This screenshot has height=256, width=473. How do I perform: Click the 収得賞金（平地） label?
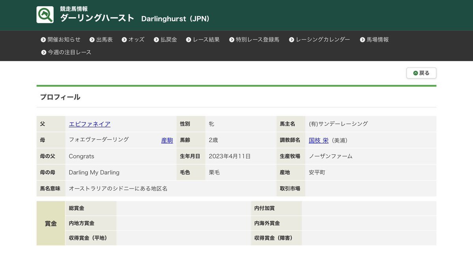pos(88,238)
